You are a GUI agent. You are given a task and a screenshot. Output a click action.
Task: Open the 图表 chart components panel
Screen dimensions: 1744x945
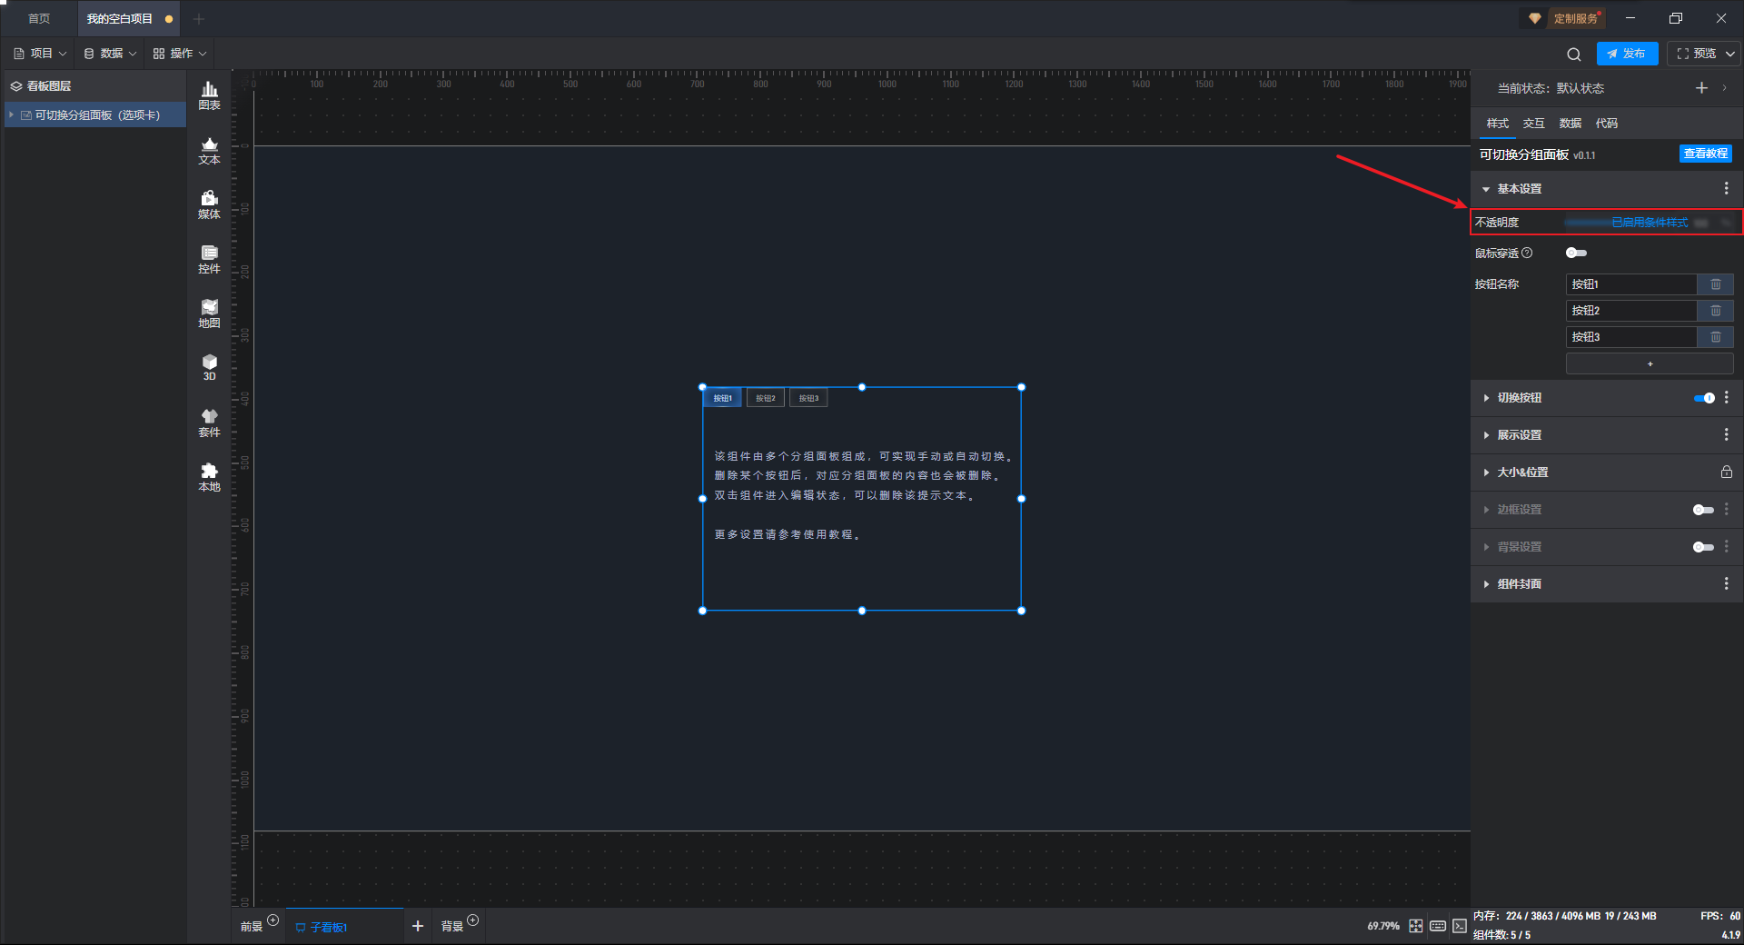[x=209, y=94]
